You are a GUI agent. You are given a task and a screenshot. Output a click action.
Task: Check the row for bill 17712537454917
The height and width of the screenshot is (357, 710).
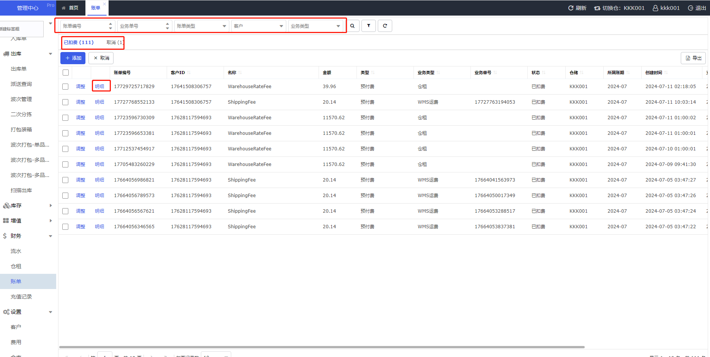(x=65, y=149)
